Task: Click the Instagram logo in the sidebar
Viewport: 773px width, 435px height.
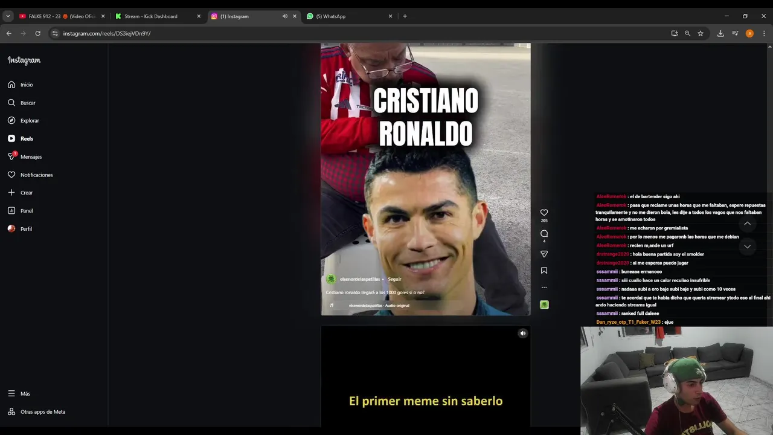Action: click(x=24, y=60)
